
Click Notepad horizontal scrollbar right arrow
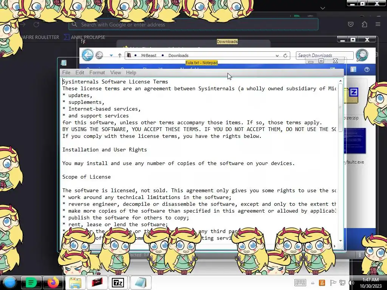pyautogui.click(x=335, y=246)
